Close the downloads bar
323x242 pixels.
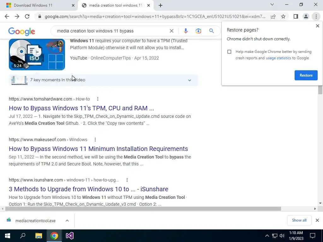[317, 220]
